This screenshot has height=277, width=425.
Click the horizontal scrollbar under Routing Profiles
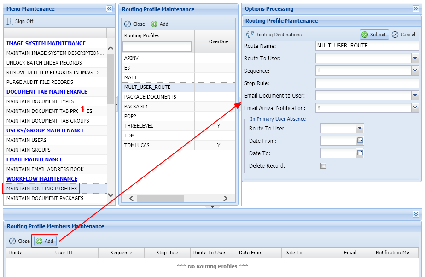point(161,198)
